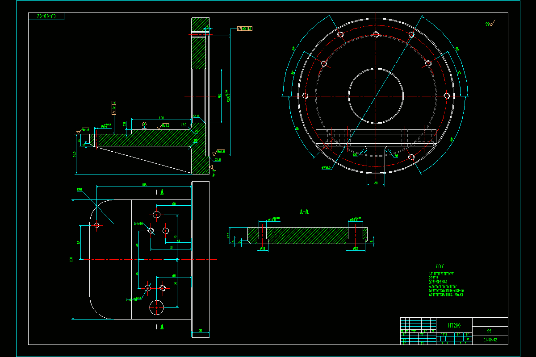Click the 80 vertical dimension near lower holes
Screen dimensions: 536x357
(x=175, y=283)
